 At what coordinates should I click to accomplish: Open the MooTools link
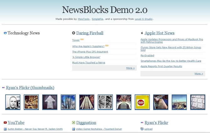tap(84, 19)
